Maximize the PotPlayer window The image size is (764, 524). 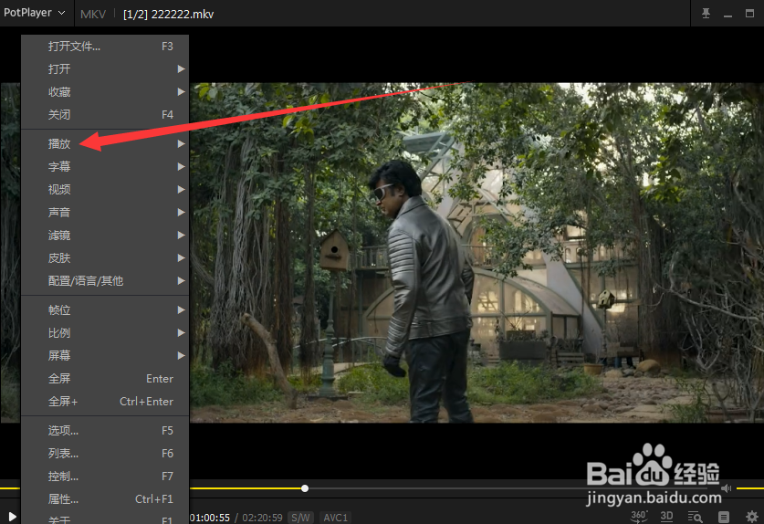click(x=750, y=14)
